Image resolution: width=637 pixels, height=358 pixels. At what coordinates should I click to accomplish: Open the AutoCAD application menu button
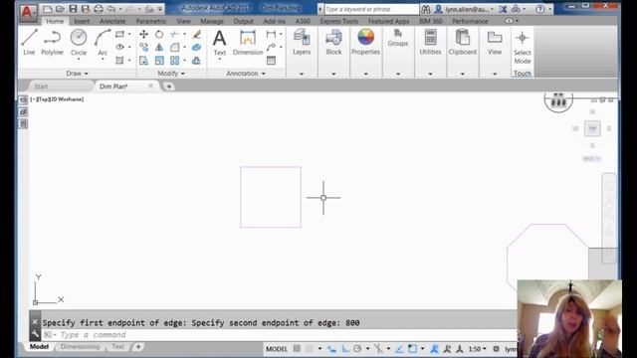(x=28, y=12)
